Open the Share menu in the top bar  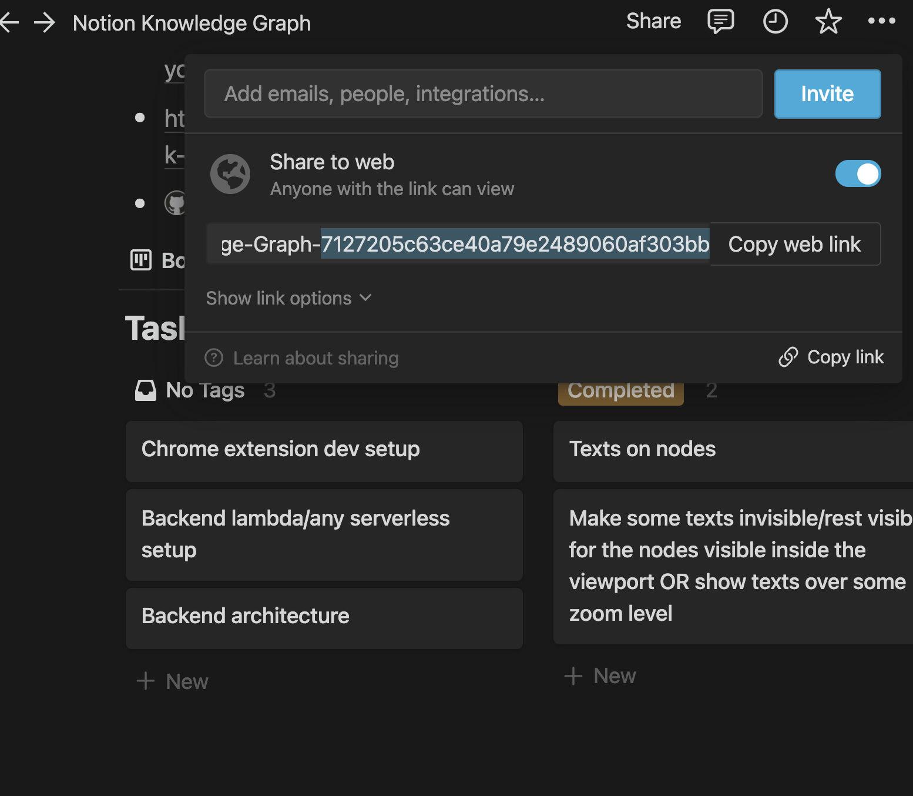tap(653, 21)
